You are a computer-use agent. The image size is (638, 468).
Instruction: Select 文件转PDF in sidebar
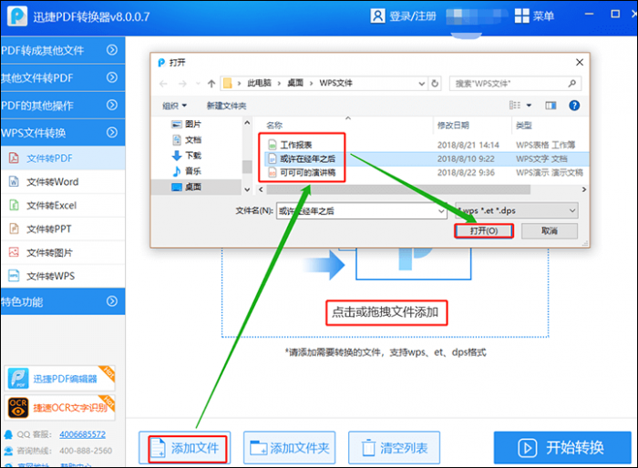(x=63, y=158)
